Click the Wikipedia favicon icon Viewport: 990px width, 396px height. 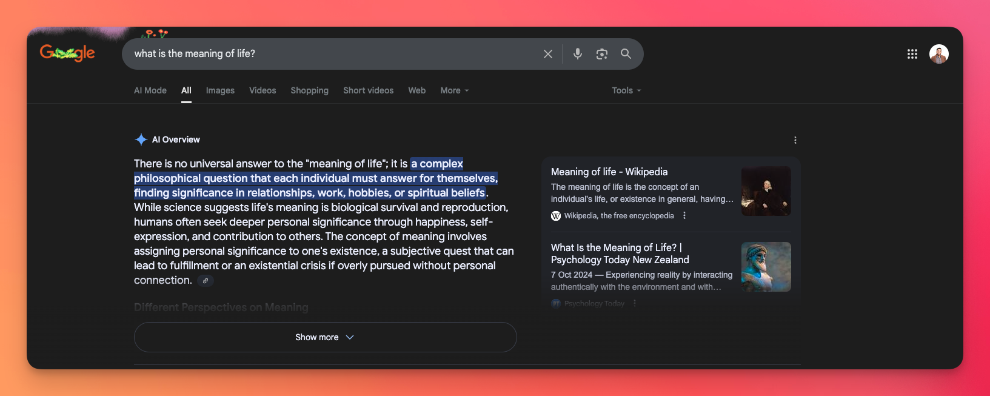tap(556, 216)
